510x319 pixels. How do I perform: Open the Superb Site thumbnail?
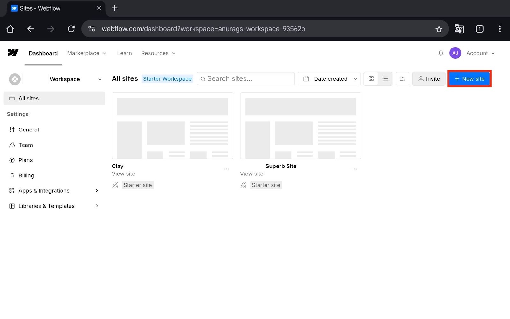pos(301,126)
